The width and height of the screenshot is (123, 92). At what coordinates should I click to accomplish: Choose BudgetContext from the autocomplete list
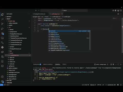click(x=69, y=36)
